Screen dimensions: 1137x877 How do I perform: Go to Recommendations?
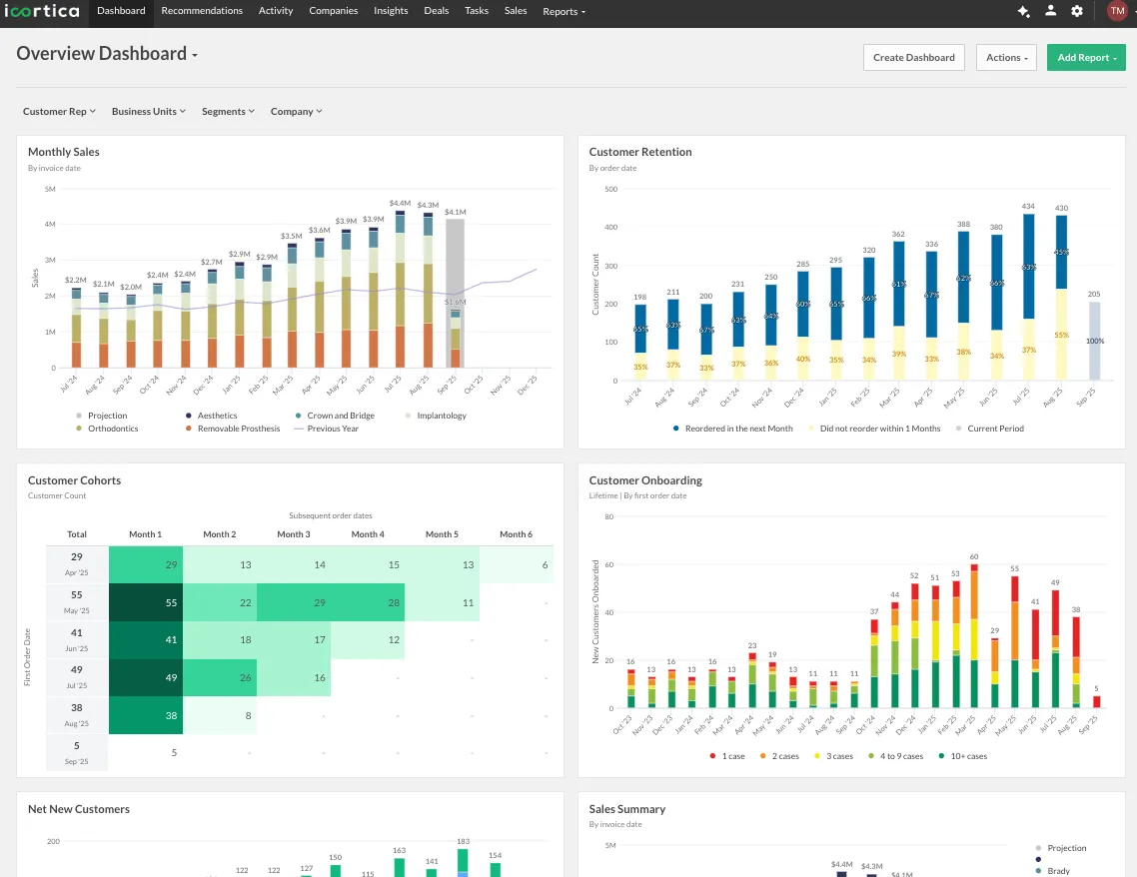pyautogui.click(x=202, y=11)
